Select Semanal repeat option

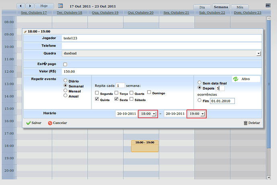coord(65,85)
